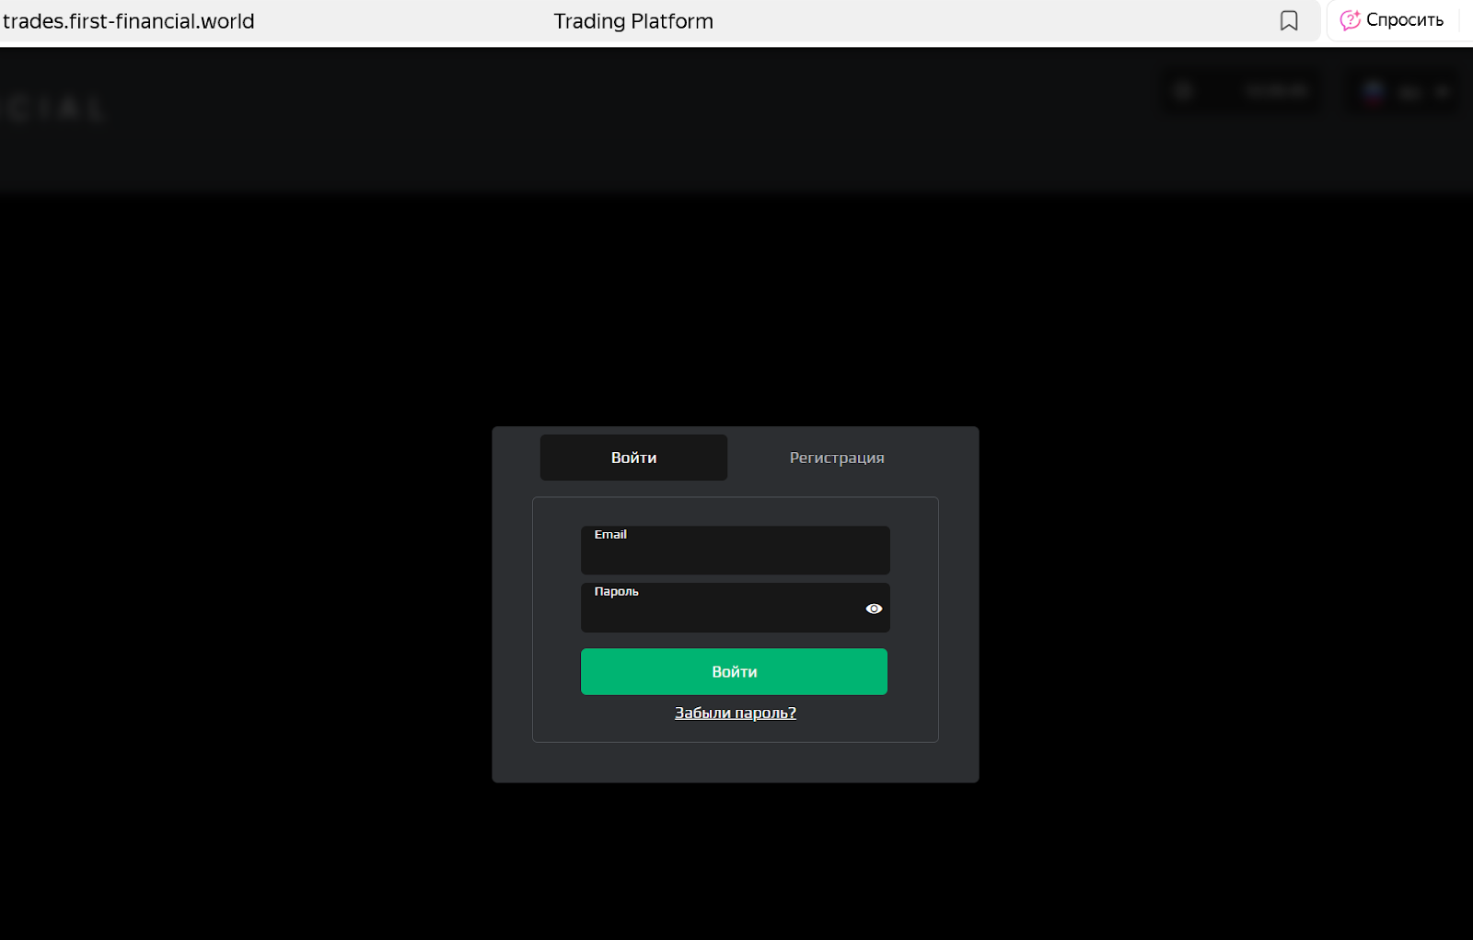Expand the language selector chevron in header
This screenshot has height=940, width=1473.
click(1442, 92)
